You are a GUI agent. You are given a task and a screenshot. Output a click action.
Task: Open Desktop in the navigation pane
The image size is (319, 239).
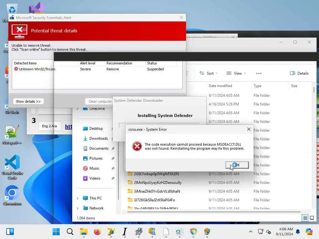(x=96, y=129)
